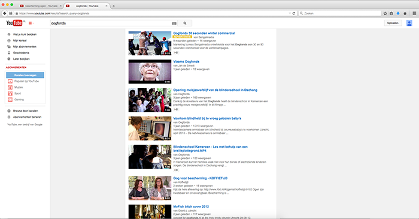The height and width of the screenshot is (219, 419).
Task: Open Voorkom blindheid bij te vroeg geboren baby's
Action: coord(207,118)
